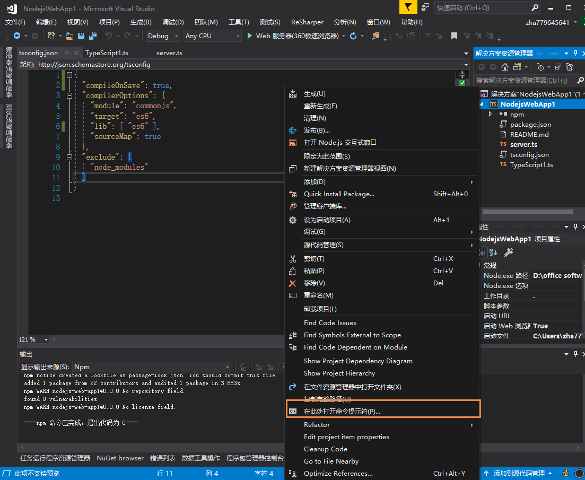
Task: Click the Home icon in Solution Explorer
Action: pyautogui.click(x=505, y=67)
